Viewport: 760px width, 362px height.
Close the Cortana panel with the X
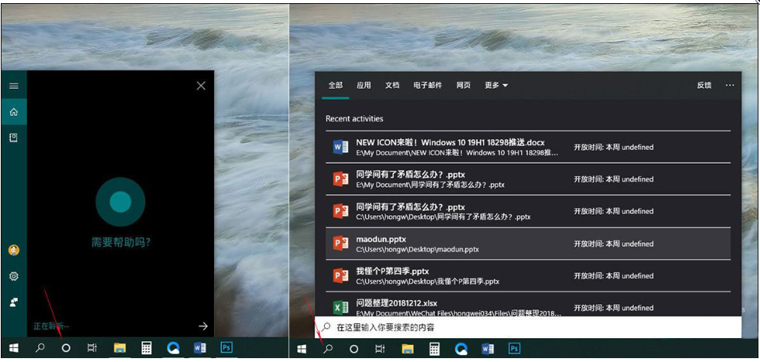point(201,86)
